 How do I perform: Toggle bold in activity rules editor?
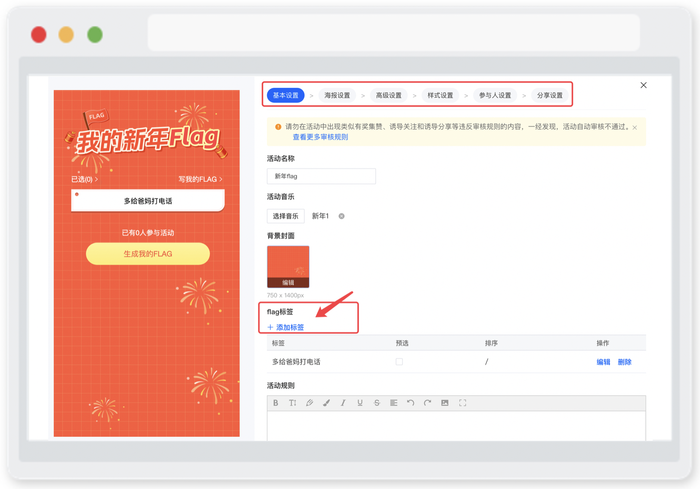(276, 403)
